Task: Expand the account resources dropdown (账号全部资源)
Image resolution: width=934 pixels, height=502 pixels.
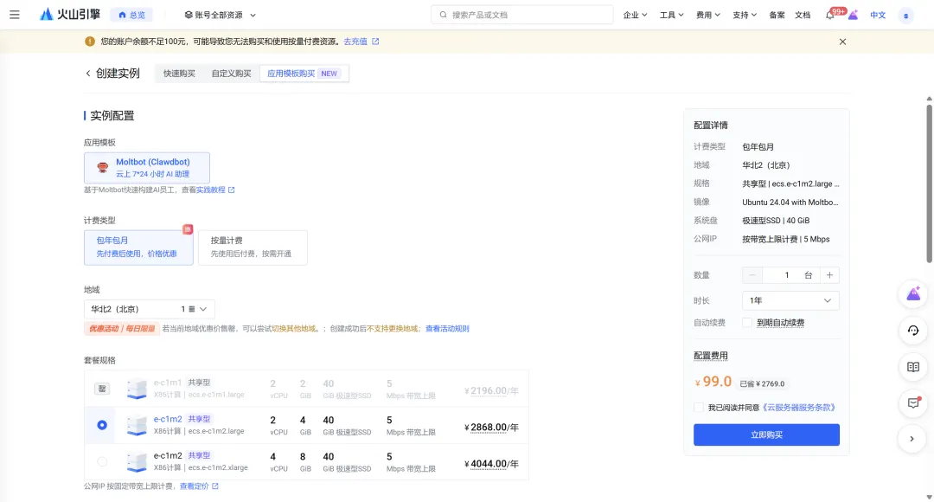Action: (220, 15)
